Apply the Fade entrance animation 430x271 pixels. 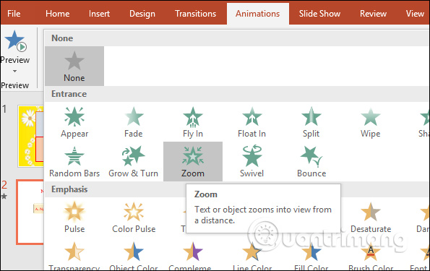(x=134, y=122)
